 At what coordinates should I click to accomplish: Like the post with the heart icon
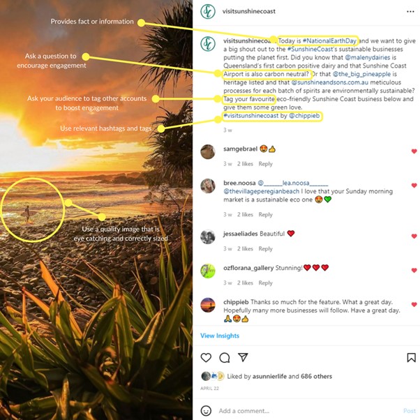206,358
